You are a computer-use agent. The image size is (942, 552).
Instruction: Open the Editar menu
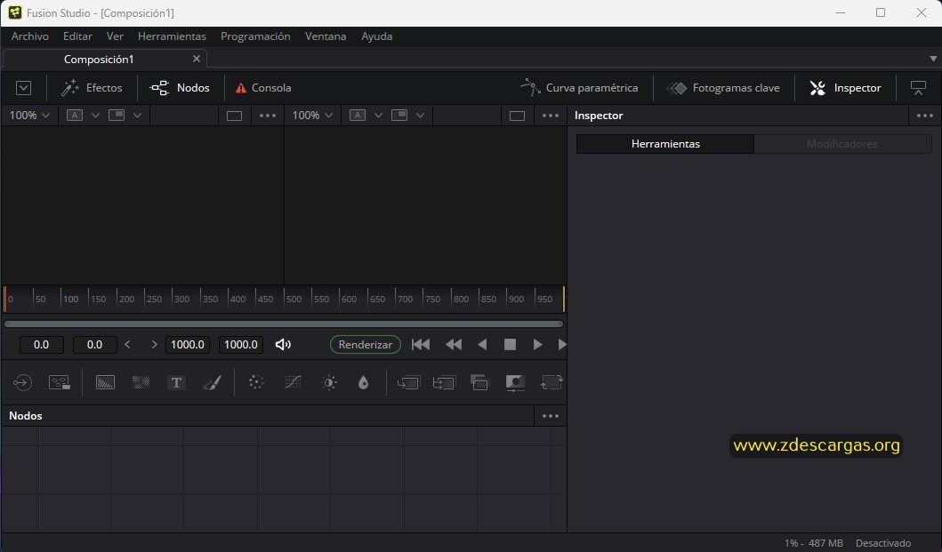coord(78,36)
